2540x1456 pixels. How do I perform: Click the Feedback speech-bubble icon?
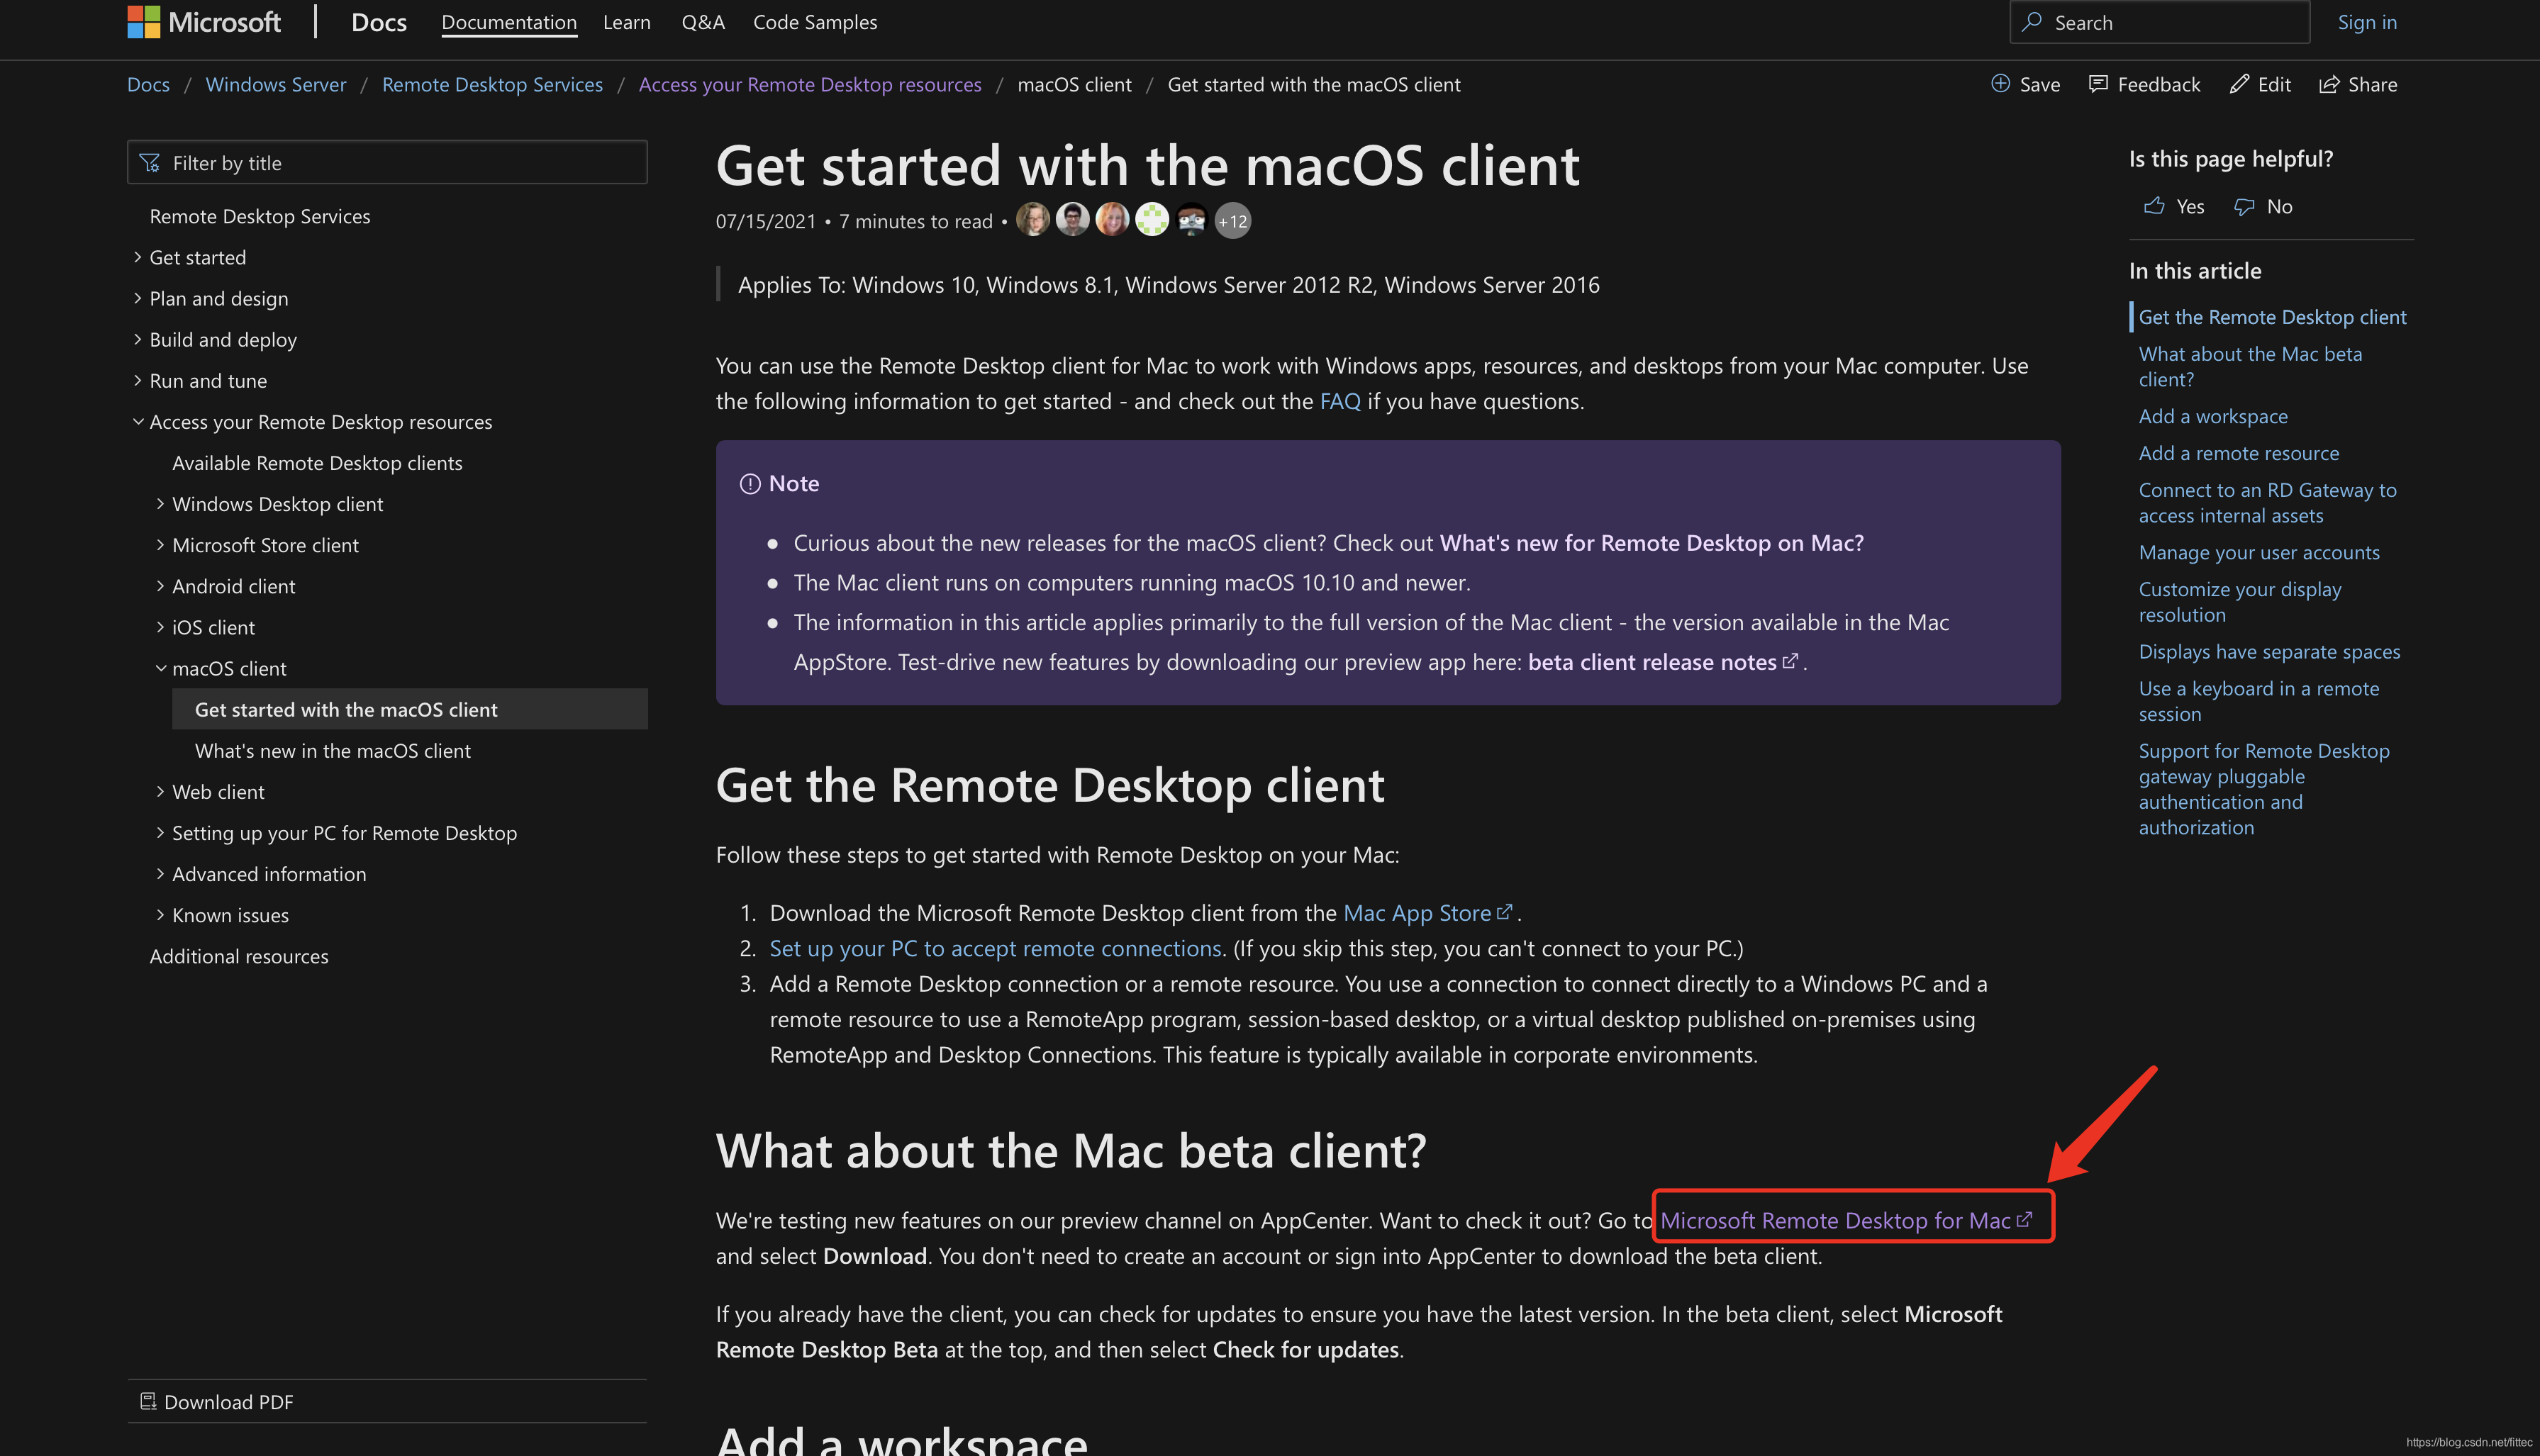click(x=2098, y=84)
